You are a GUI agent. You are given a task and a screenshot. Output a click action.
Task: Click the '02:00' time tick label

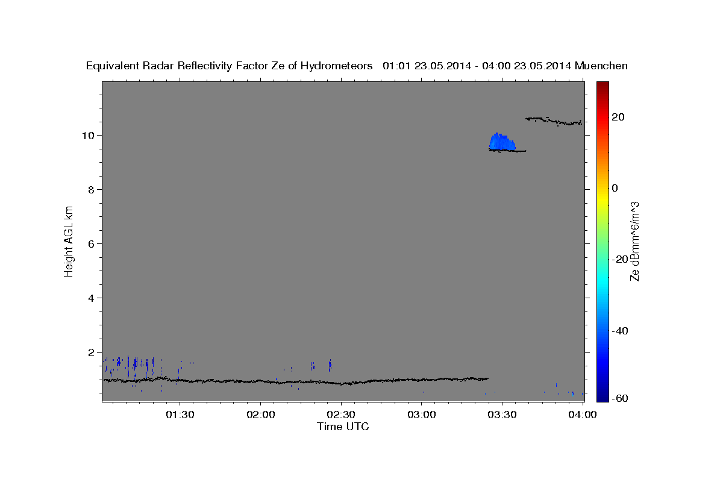[x=260, y=415]
